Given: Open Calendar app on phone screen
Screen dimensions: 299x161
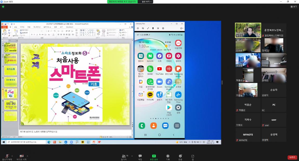Looking at the screenshot, I should pyautogui.click(x=141, y=57).
